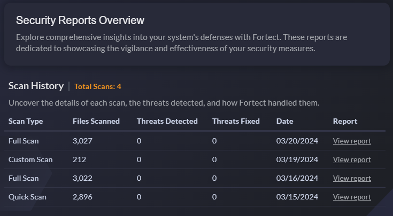Open the 03/16/2024 Full Scan report

coord(352,178)
